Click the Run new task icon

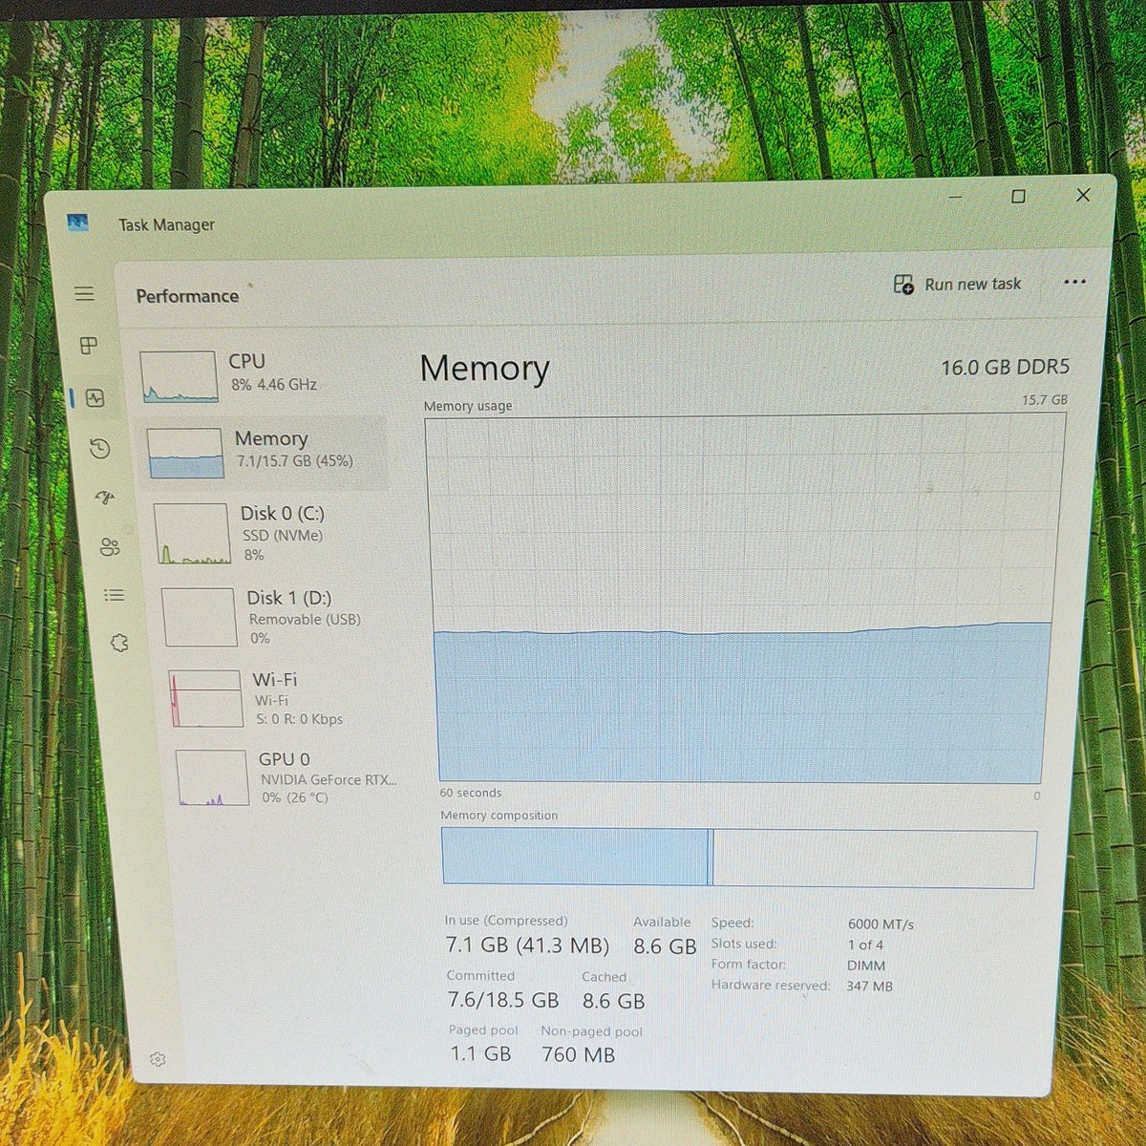[903, 284]
